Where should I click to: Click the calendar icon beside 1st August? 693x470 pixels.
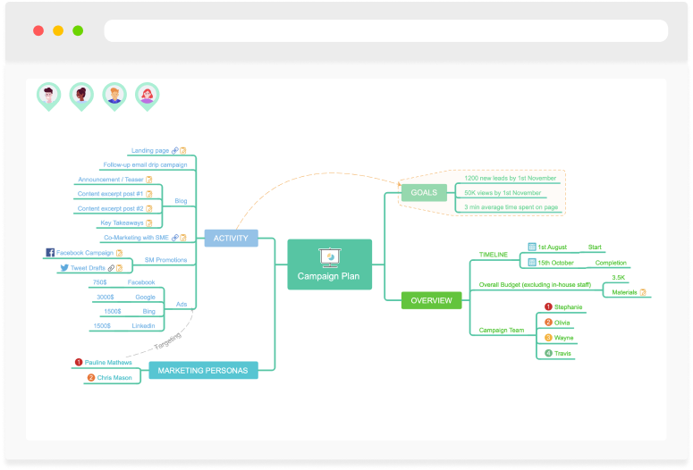[532, 247]
